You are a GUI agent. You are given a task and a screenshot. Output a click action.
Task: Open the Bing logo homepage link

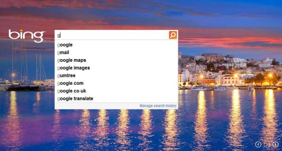click(27, 36)
